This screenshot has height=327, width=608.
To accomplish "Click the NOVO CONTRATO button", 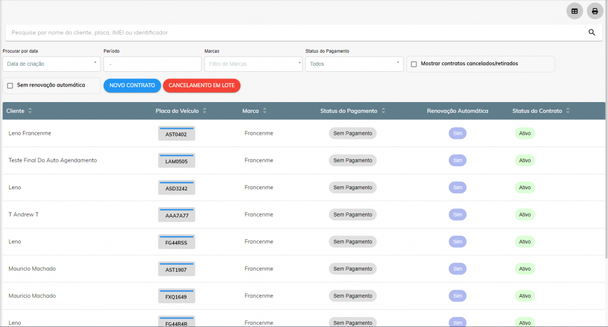I will [132, 85].
